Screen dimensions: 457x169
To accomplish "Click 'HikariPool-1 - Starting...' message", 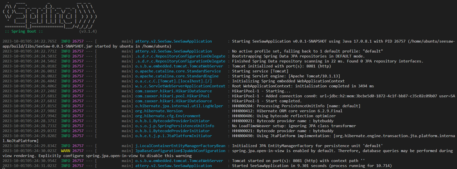I will (x=261, y=91).
